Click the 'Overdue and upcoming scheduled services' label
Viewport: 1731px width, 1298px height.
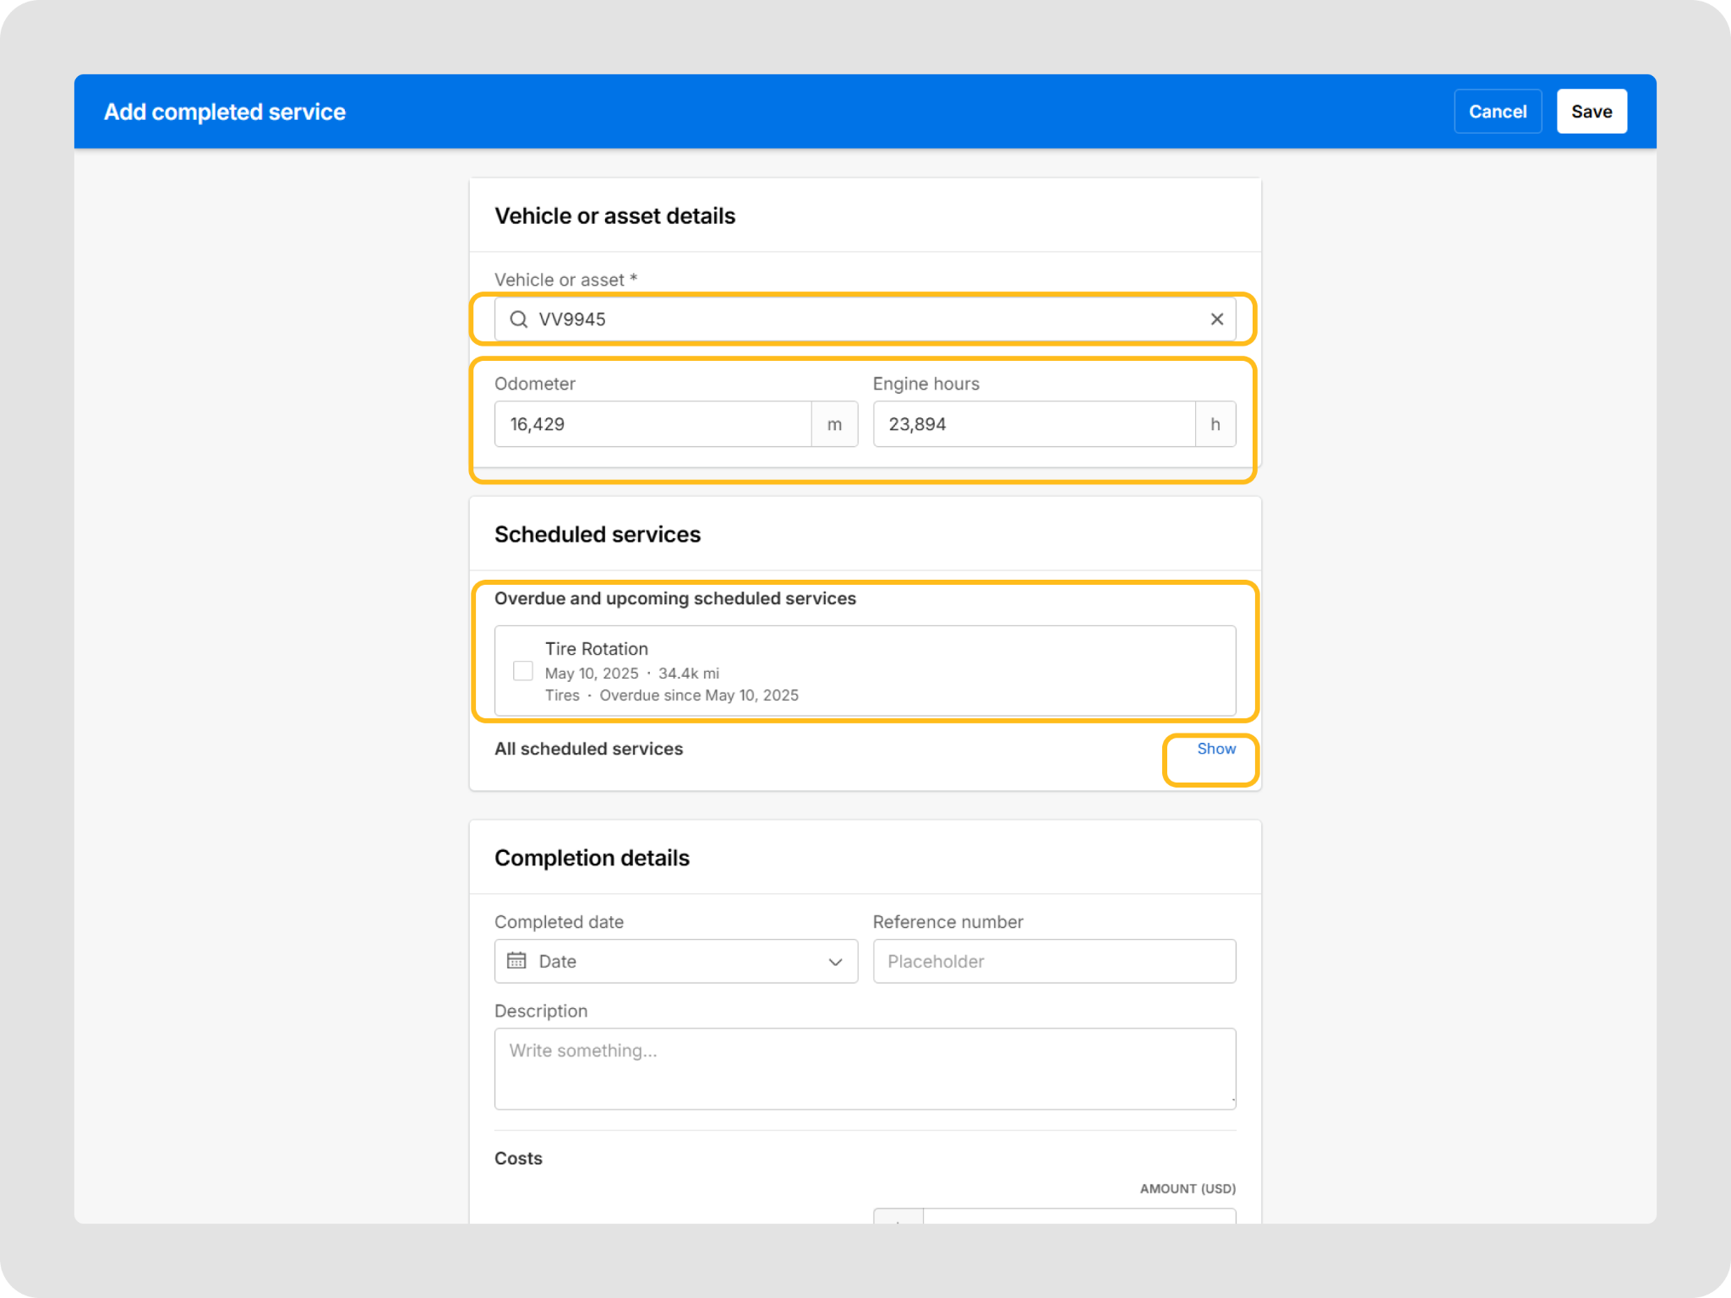675,598
